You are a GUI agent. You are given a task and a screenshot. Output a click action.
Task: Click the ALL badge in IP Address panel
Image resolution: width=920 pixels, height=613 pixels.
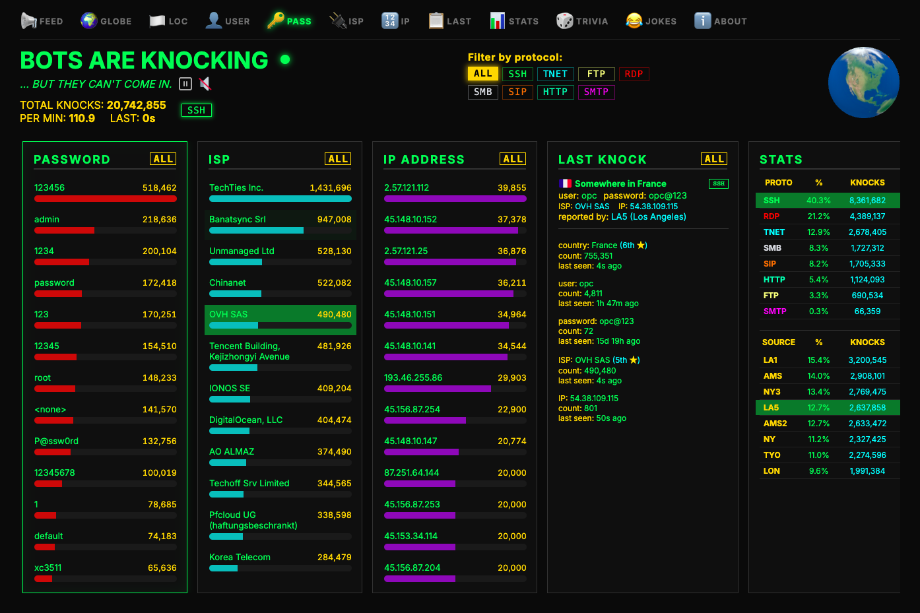point(513,159)
